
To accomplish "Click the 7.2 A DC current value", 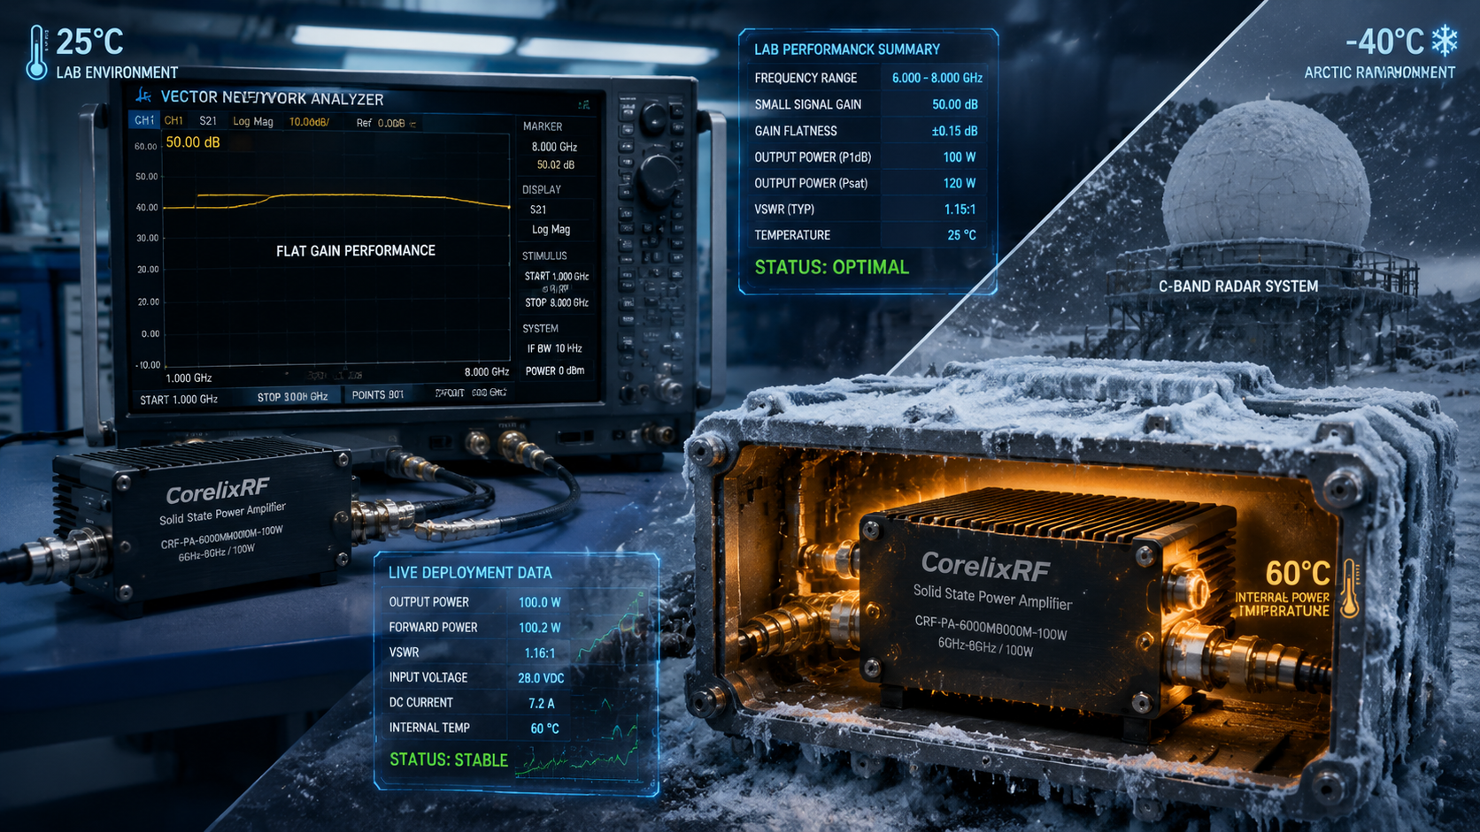I will (x=542, y=703).
